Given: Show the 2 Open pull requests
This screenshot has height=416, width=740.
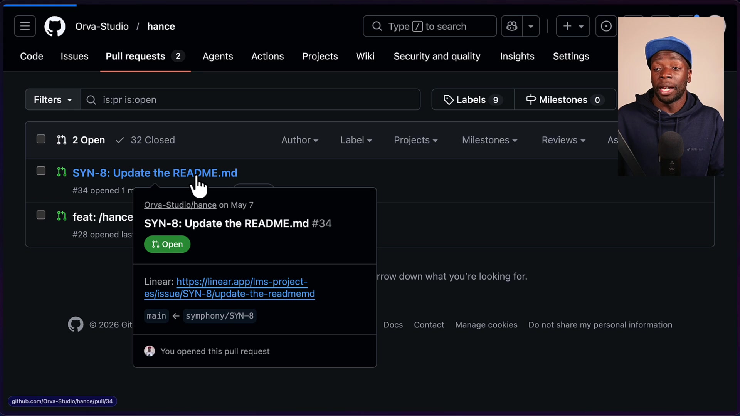Looking at the screenshot, I should coord(81,140).
